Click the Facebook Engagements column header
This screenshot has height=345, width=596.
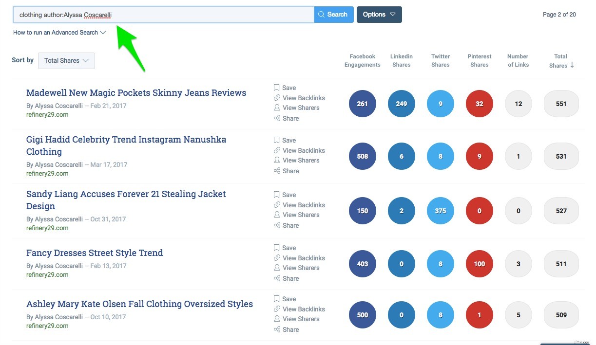pyautogui.click(x=362, y=60)
